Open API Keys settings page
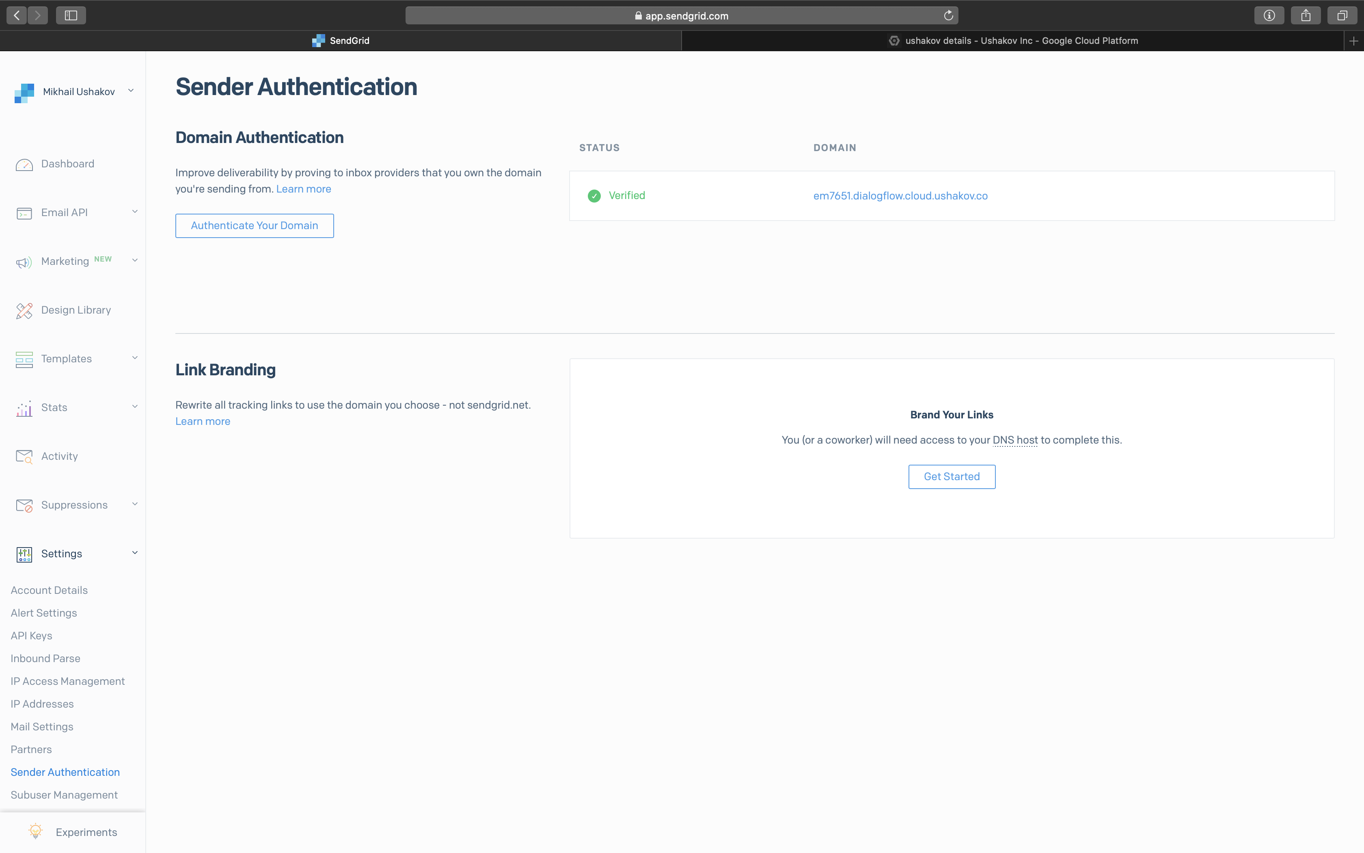Image resolution: width=1364 pixels, height=853 pixels. pos(32,636)
